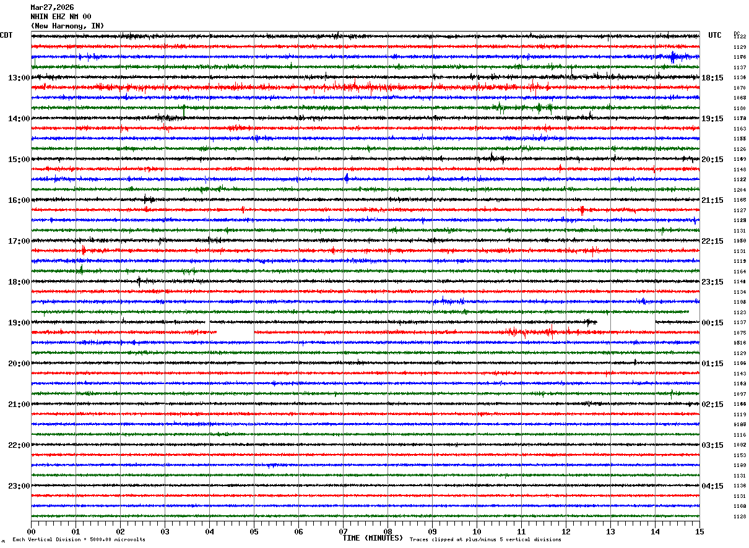Click minute tick 09 on time axis
Screen dimensions: 749x548
tap(432, 531)
